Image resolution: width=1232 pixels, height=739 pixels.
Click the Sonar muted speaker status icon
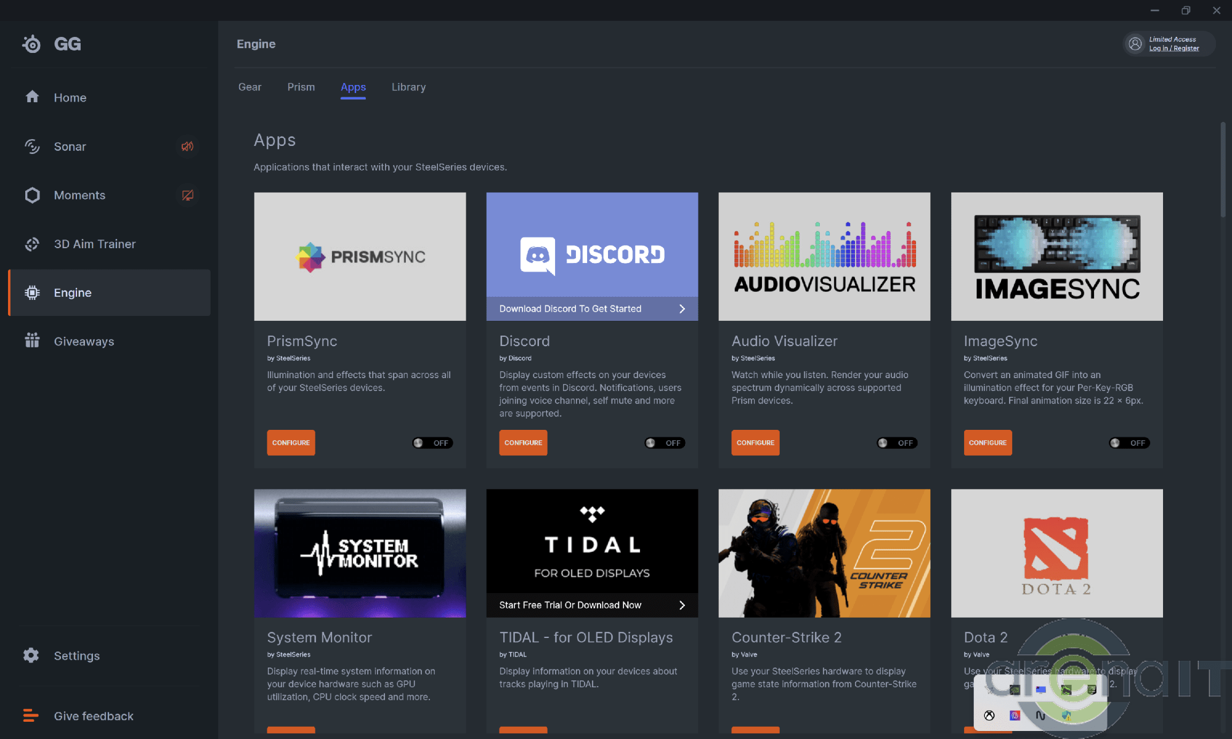pyautogui.click(x=187, y=146)
